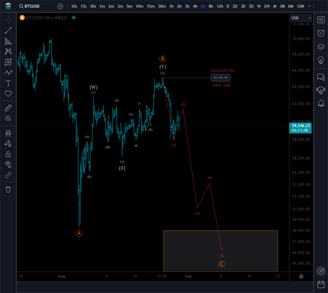328x293 pixels.
Task: Open the ideas lightbulb panel
Action: point(321,60)
